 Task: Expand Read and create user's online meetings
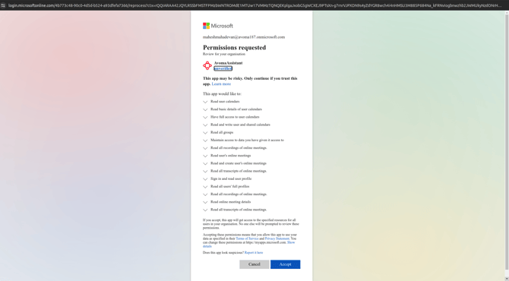click(205, 163)
